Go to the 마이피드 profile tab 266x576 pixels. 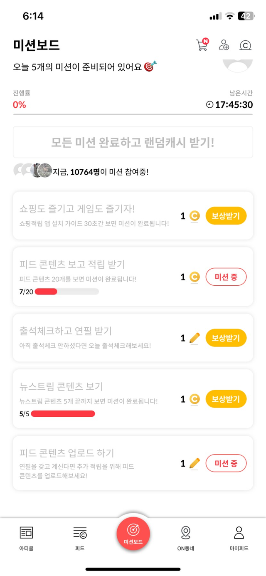point(239,538)
